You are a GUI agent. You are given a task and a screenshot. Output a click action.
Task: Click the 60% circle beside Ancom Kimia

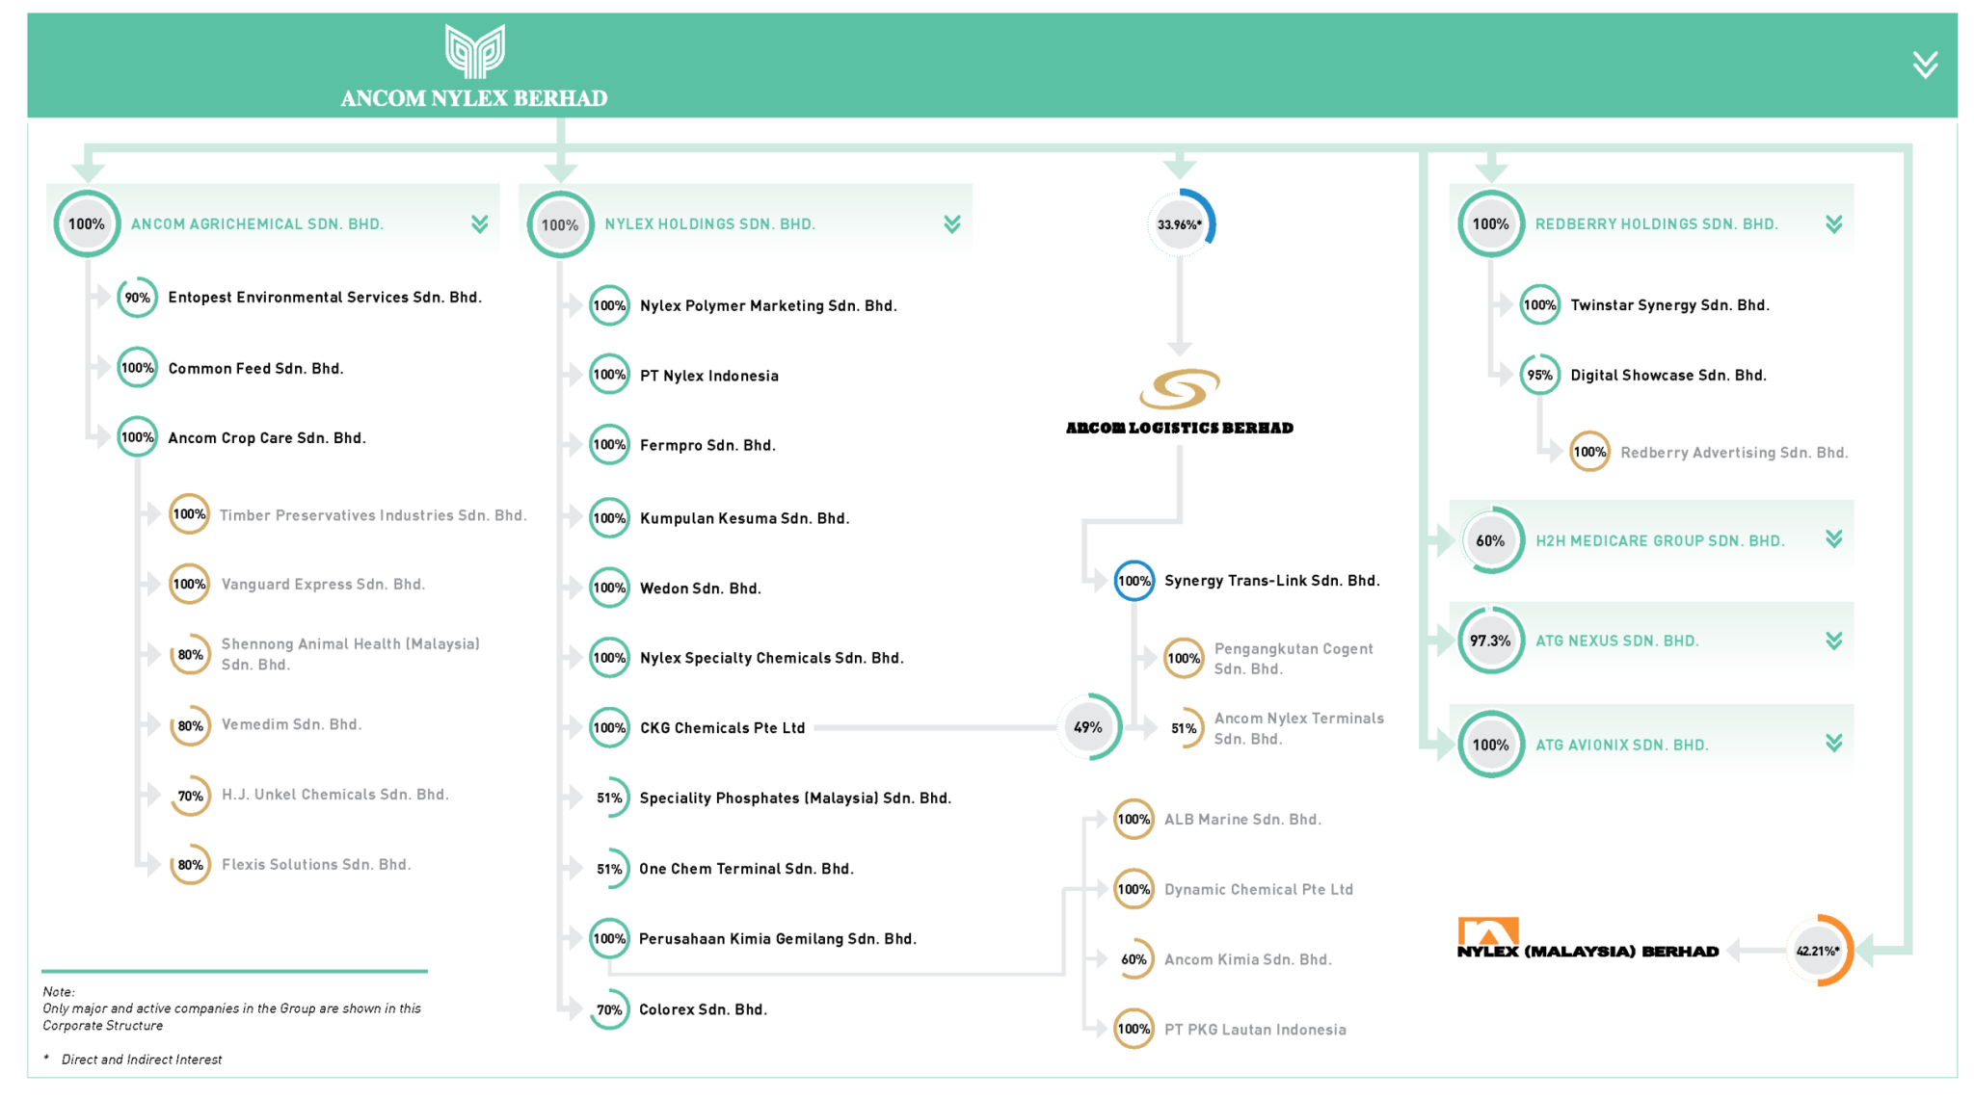(1134, 959)
